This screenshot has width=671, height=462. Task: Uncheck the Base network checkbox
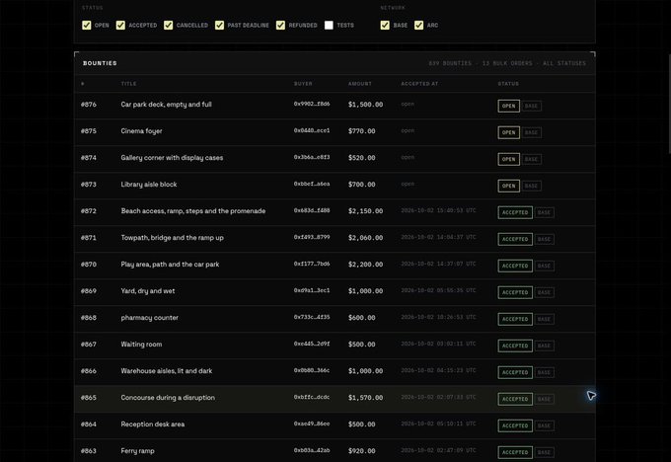pos(385,26)
